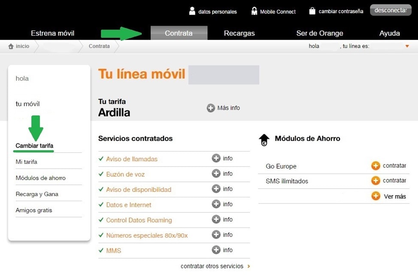Click orange plus icon for SMS ilimitados
The height and width of the screenshot is (275, 418).
tap(376, 181)
